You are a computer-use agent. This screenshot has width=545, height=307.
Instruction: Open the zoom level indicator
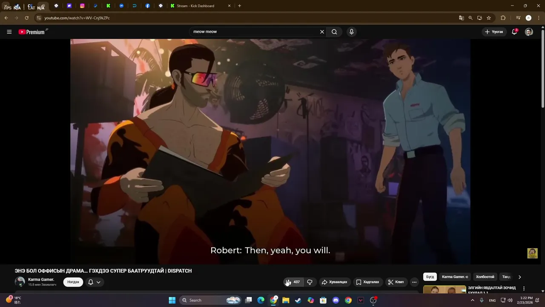(x=470, y=18)
